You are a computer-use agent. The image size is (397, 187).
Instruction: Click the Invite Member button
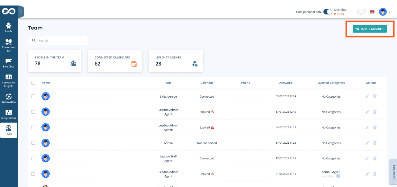tap(370, 29)
